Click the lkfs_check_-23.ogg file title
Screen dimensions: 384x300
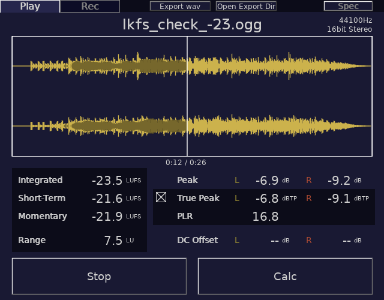[x=192, y=26]
